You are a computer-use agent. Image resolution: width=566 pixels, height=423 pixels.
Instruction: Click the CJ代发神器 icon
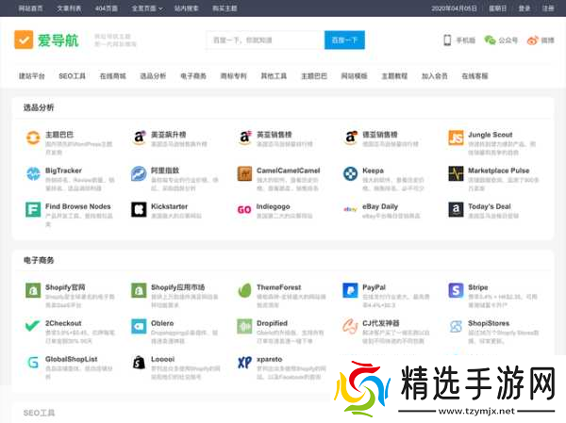[x=351, y=326]
